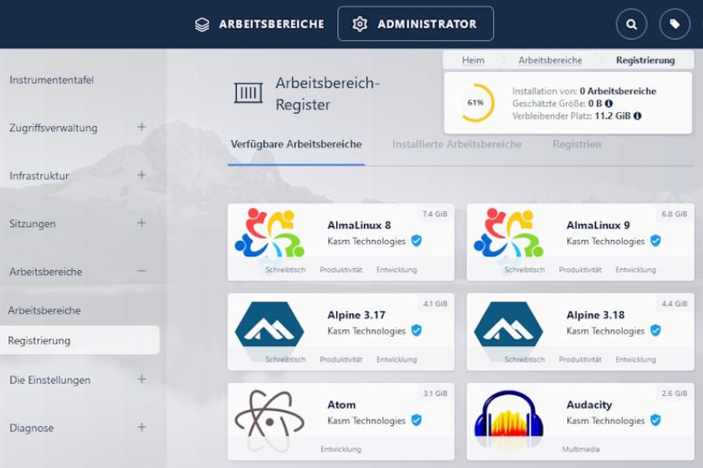Click the ARBEITSBEREICHE header button
This screenshot has height=468, width=703.
tap(259, 24)
